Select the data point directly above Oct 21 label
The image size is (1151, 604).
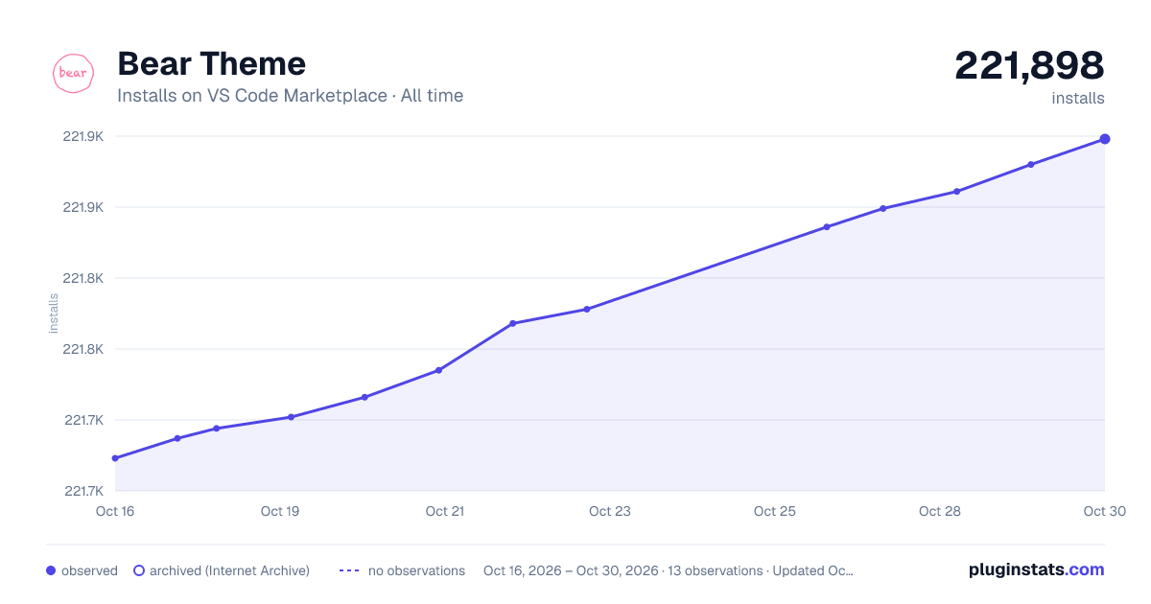point(439,370)
